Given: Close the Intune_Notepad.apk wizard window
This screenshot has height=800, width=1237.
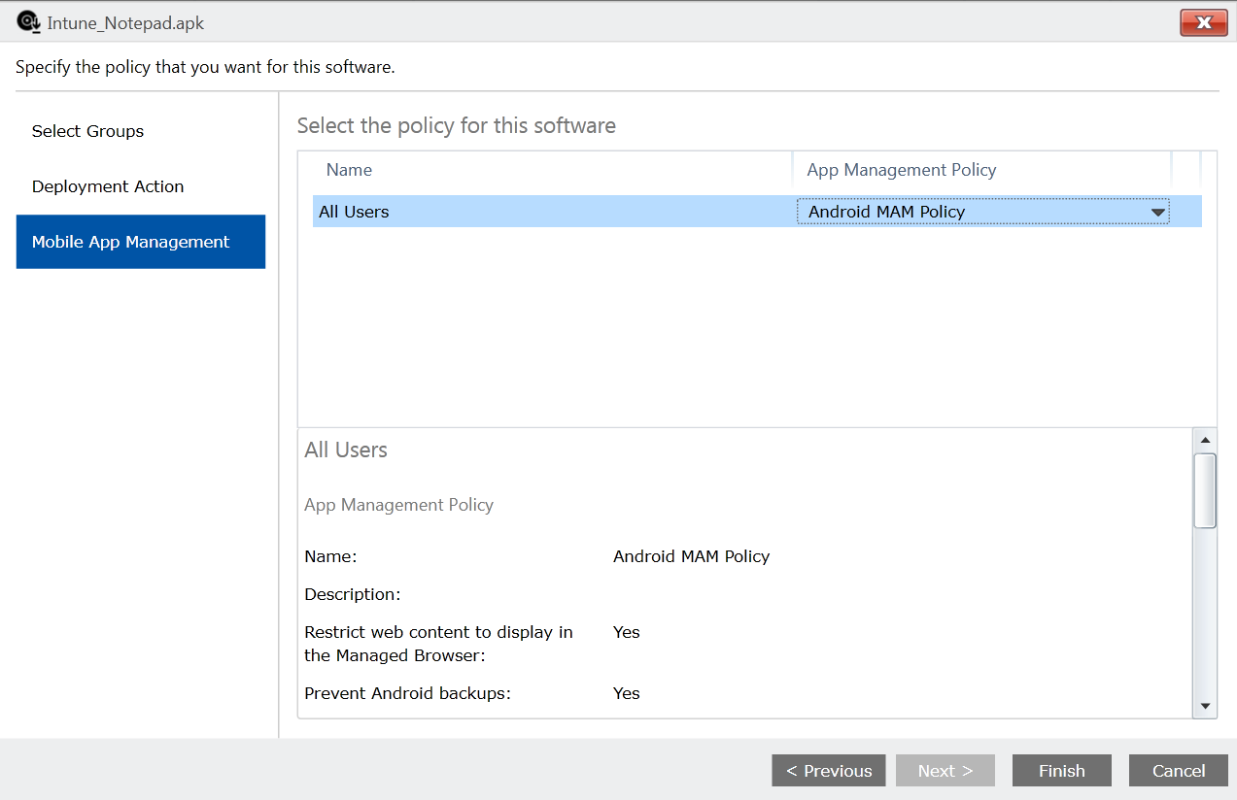Looking at the screenshot, I should [x=1204, y=22].
